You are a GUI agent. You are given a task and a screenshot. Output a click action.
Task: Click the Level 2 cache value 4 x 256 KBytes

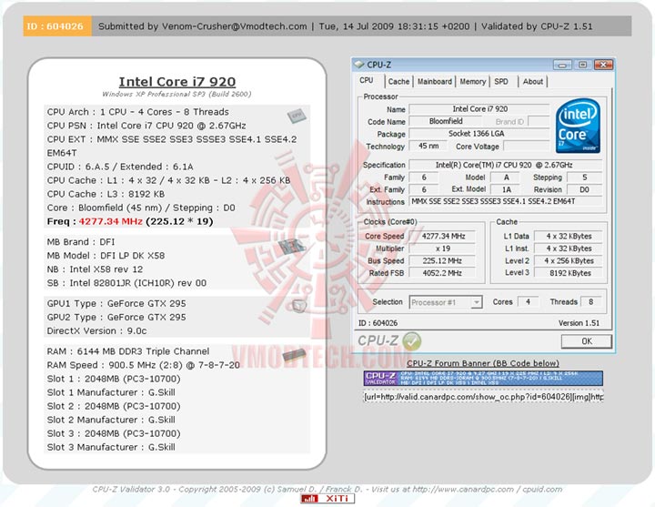tap(569, 261)
